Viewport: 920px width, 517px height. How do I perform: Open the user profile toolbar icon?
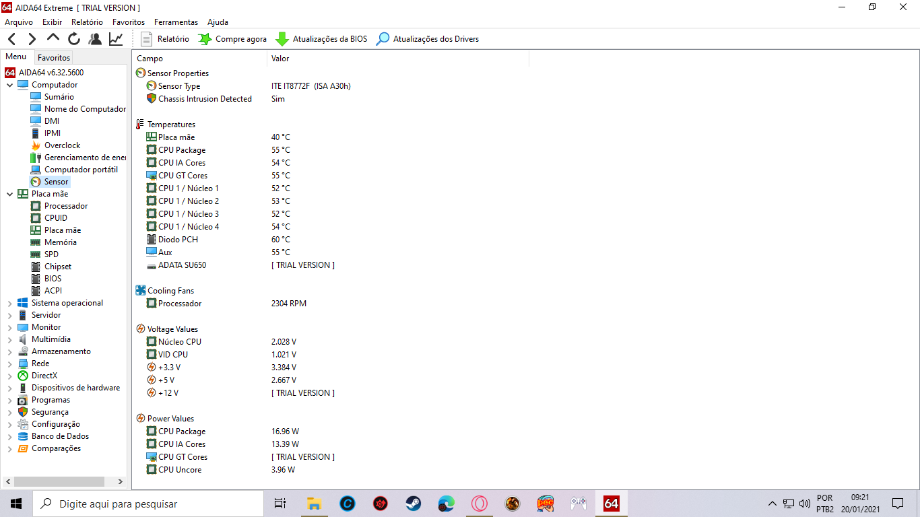coord(95,39)
